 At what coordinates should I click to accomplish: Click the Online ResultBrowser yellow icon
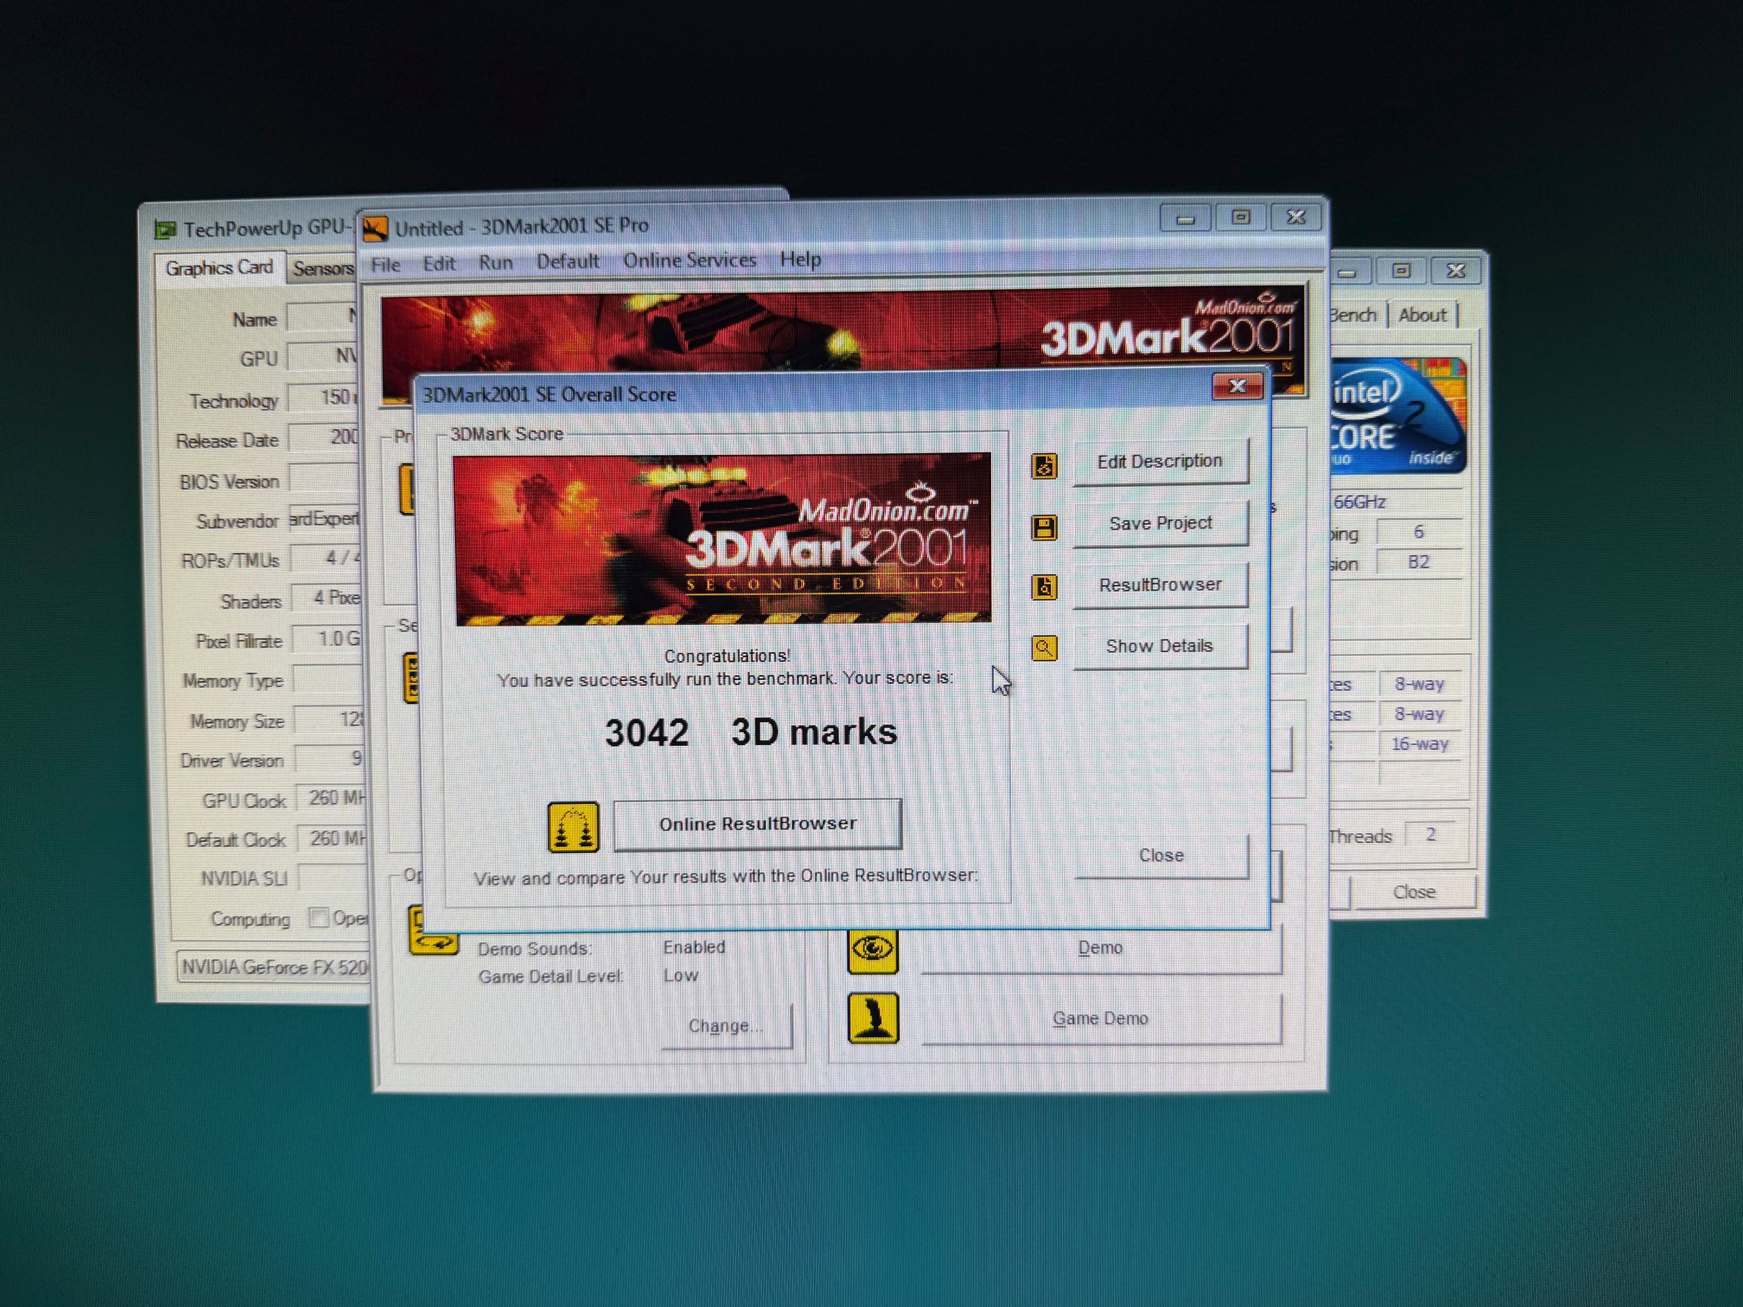click(x=573, y=827)
